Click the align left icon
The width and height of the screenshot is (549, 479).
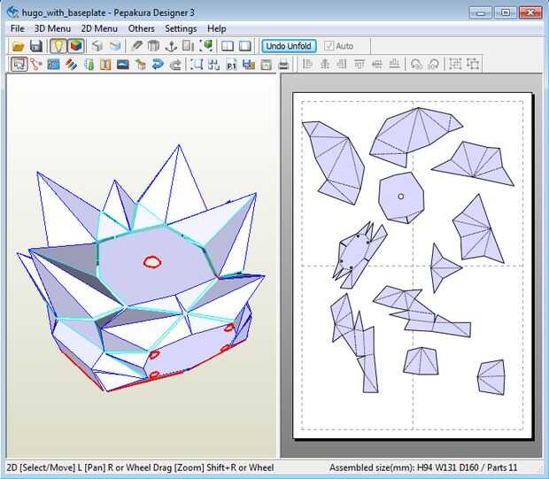point(307,65)
